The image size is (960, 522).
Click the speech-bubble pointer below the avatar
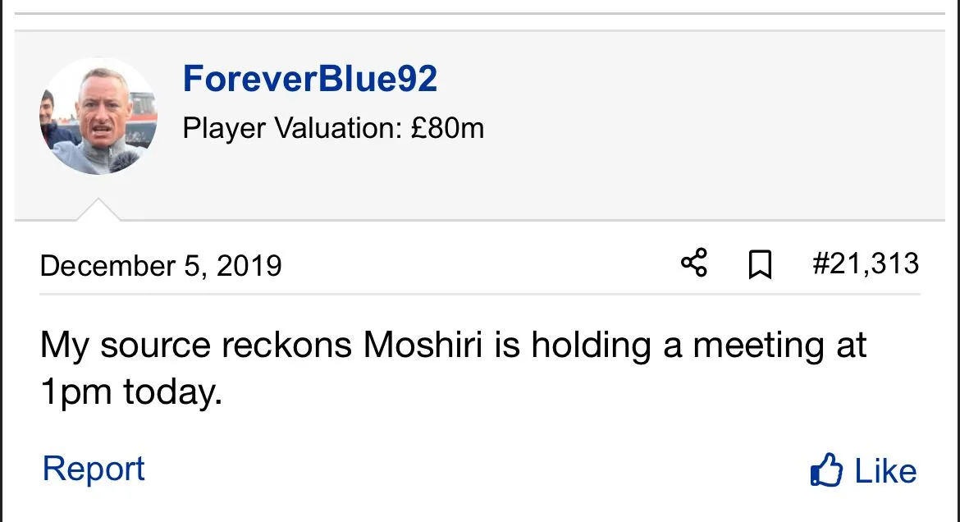(x=98, y=210)
